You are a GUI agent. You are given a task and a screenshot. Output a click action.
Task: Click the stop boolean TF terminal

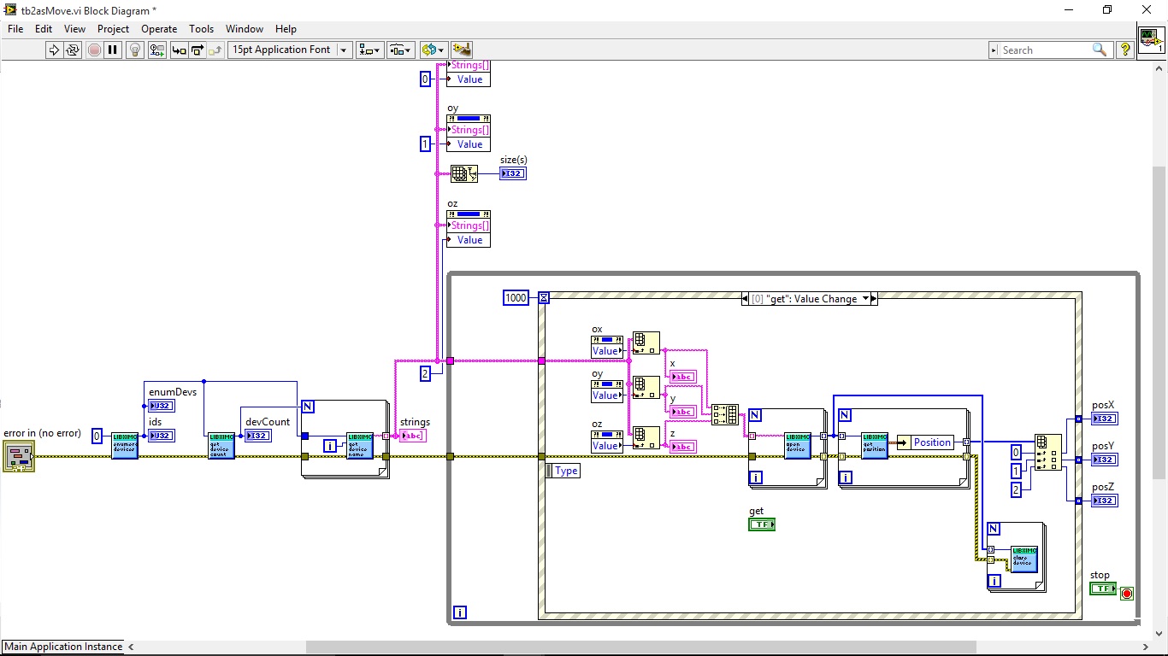(1103, 589)
